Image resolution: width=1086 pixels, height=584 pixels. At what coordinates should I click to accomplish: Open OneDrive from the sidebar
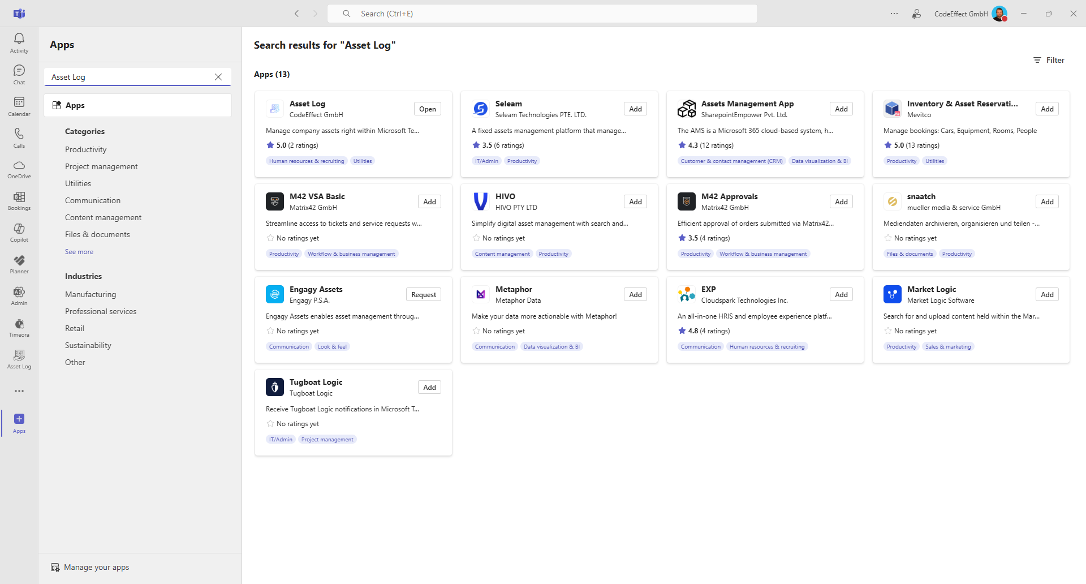(x=19, y=170)
